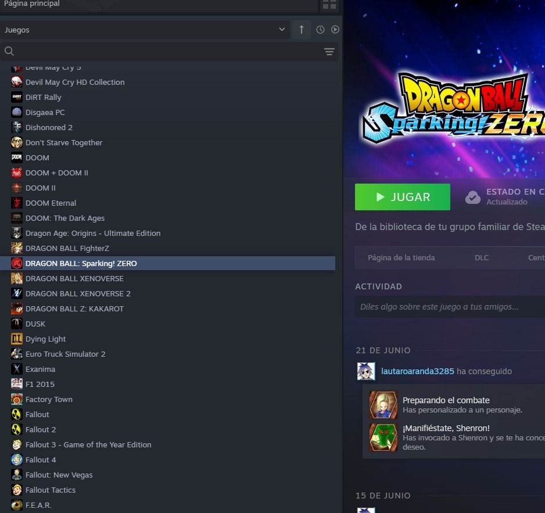This screenshot has height=513, width=545.
Task: Open the DLC tab
Action: (x=482, y=257)
